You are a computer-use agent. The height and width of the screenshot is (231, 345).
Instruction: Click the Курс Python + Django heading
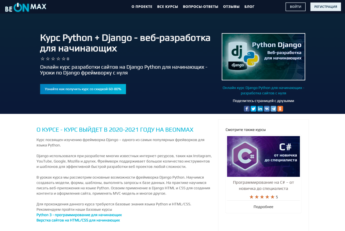tap(125, 43)
